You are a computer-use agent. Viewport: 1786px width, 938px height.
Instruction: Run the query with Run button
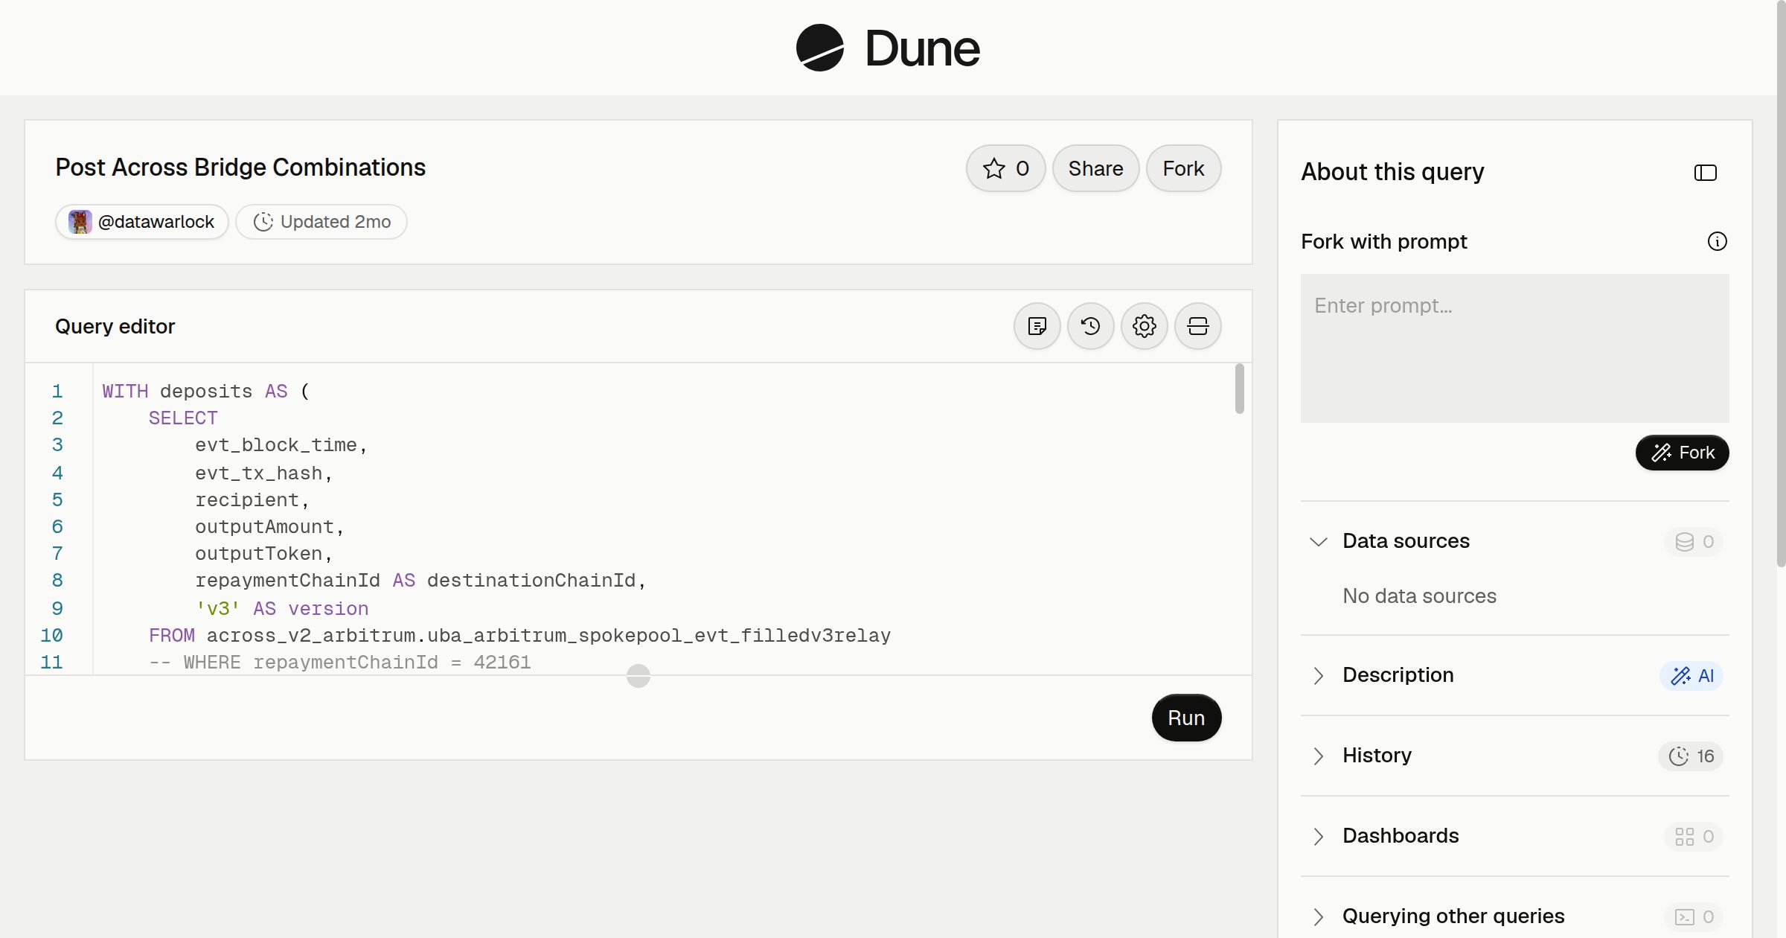1186,718
